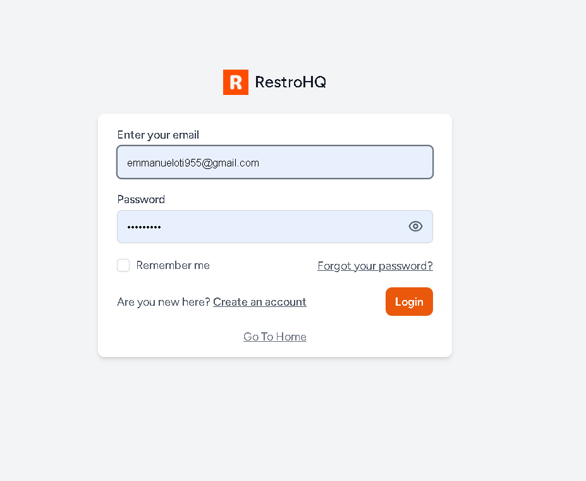Click blank space between password dots and eye

[x=284, y=227]
